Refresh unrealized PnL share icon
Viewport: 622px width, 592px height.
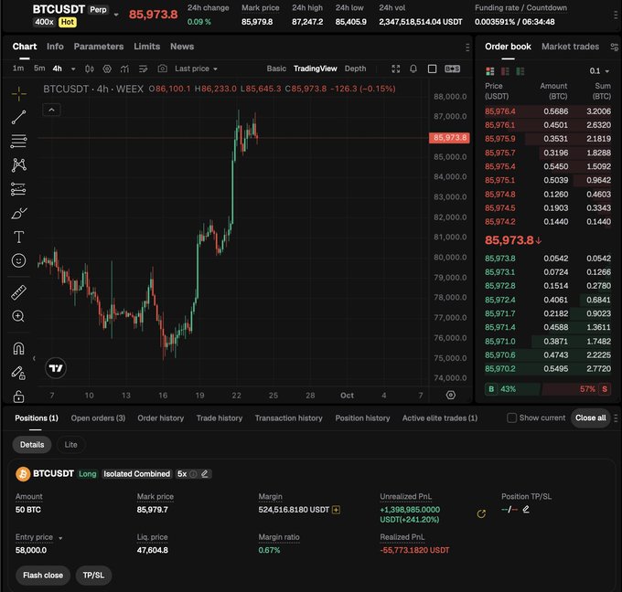[x=481, y=514]
